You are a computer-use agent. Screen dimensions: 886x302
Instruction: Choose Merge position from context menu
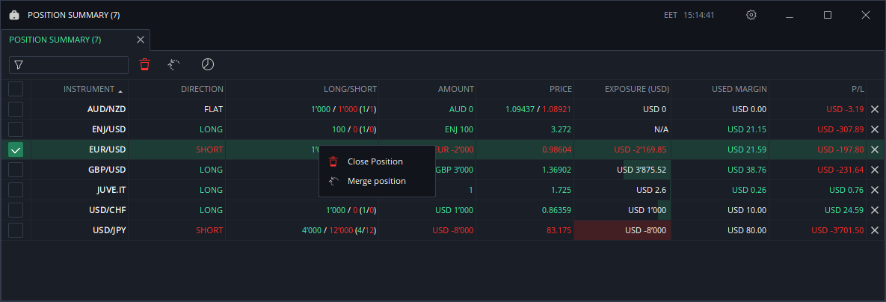click(x=377, y=181)
